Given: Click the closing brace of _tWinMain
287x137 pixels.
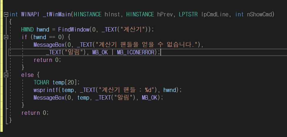Looking at the screenshot, I should [11, 120].
